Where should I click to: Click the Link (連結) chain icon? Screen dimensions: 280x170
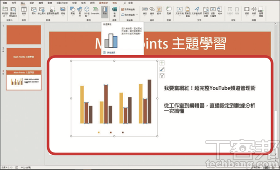(152, 9)
